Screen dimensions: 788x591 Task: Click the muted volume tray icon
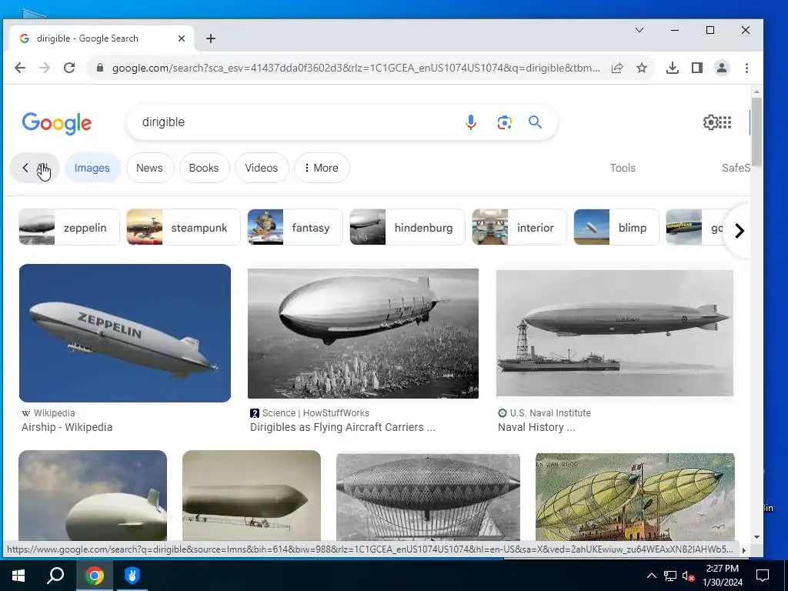[689, 576]
